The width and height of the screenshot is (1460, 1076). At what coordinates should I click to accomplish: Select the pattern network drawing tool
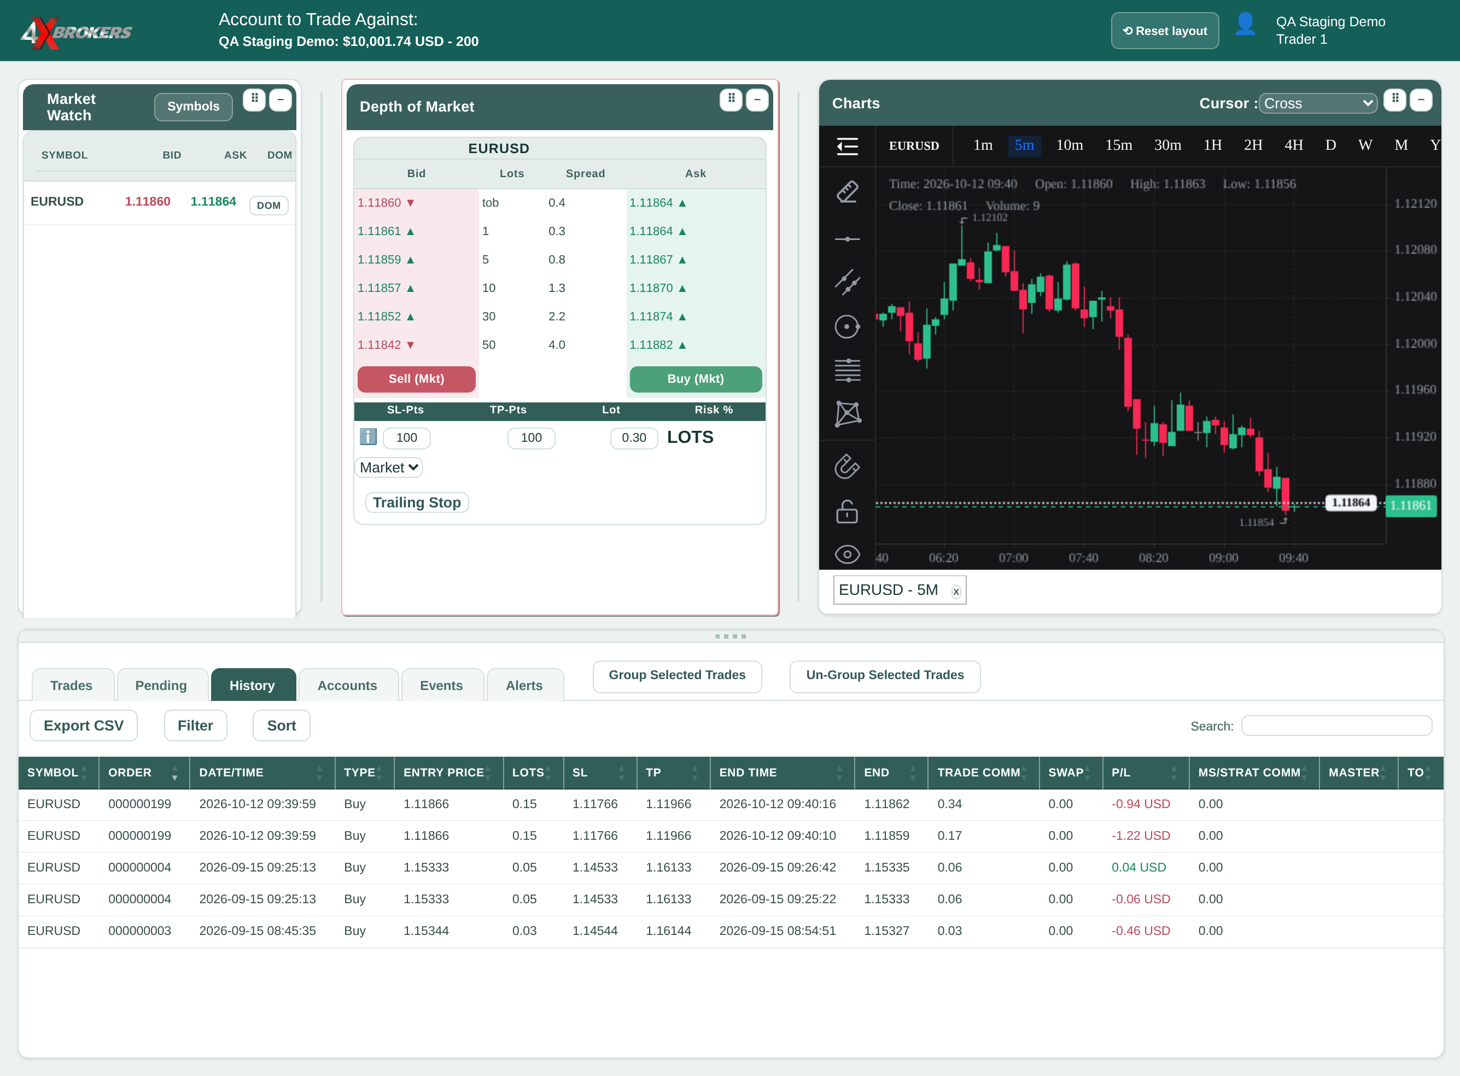click(x=847, y=413)
